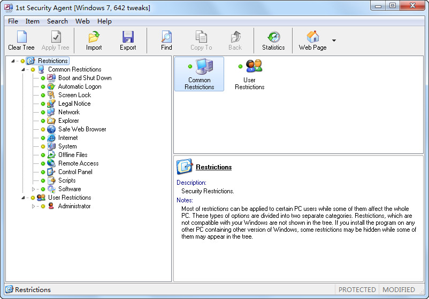Toggle the yellow dot beside System
Screen dimensions: 429x299
click(x=43, y=147)
